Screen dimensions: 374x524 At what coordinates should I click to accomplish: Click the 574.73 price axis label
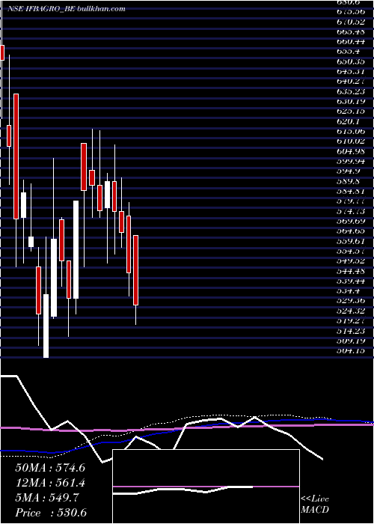click(x=350, y=211)
